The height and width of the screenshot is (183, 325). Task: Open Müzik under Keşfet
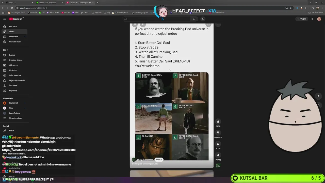14,131
